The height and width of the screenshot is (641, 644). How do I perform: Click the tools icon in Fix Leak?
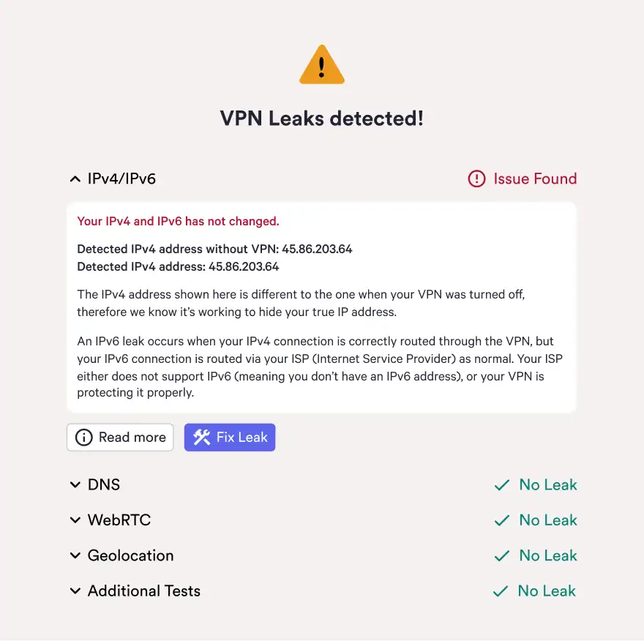click(x=201, y=438)
